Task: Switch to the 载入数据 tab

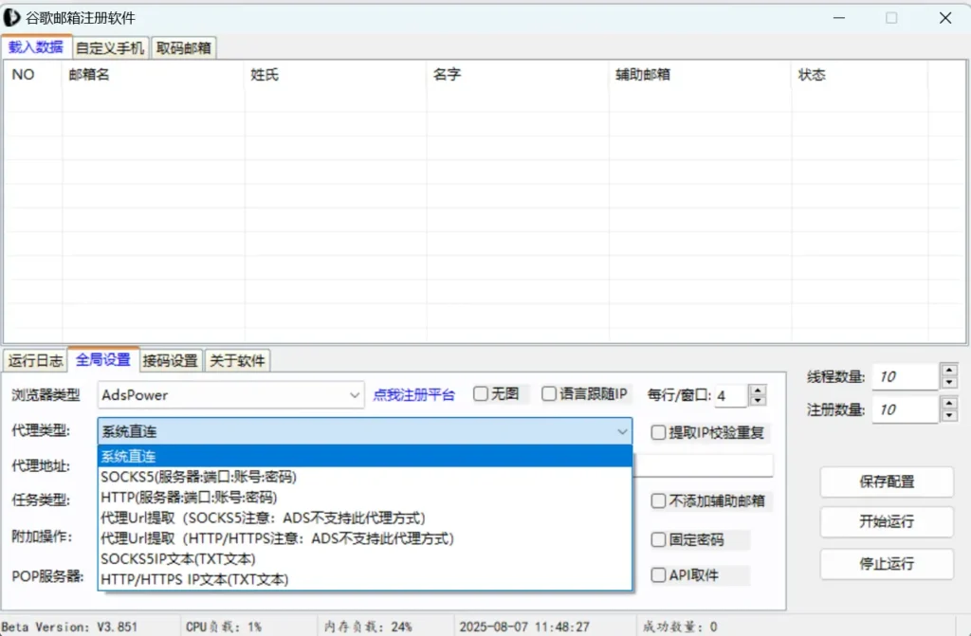Action: pyautogui.click(x=36, y=47)
